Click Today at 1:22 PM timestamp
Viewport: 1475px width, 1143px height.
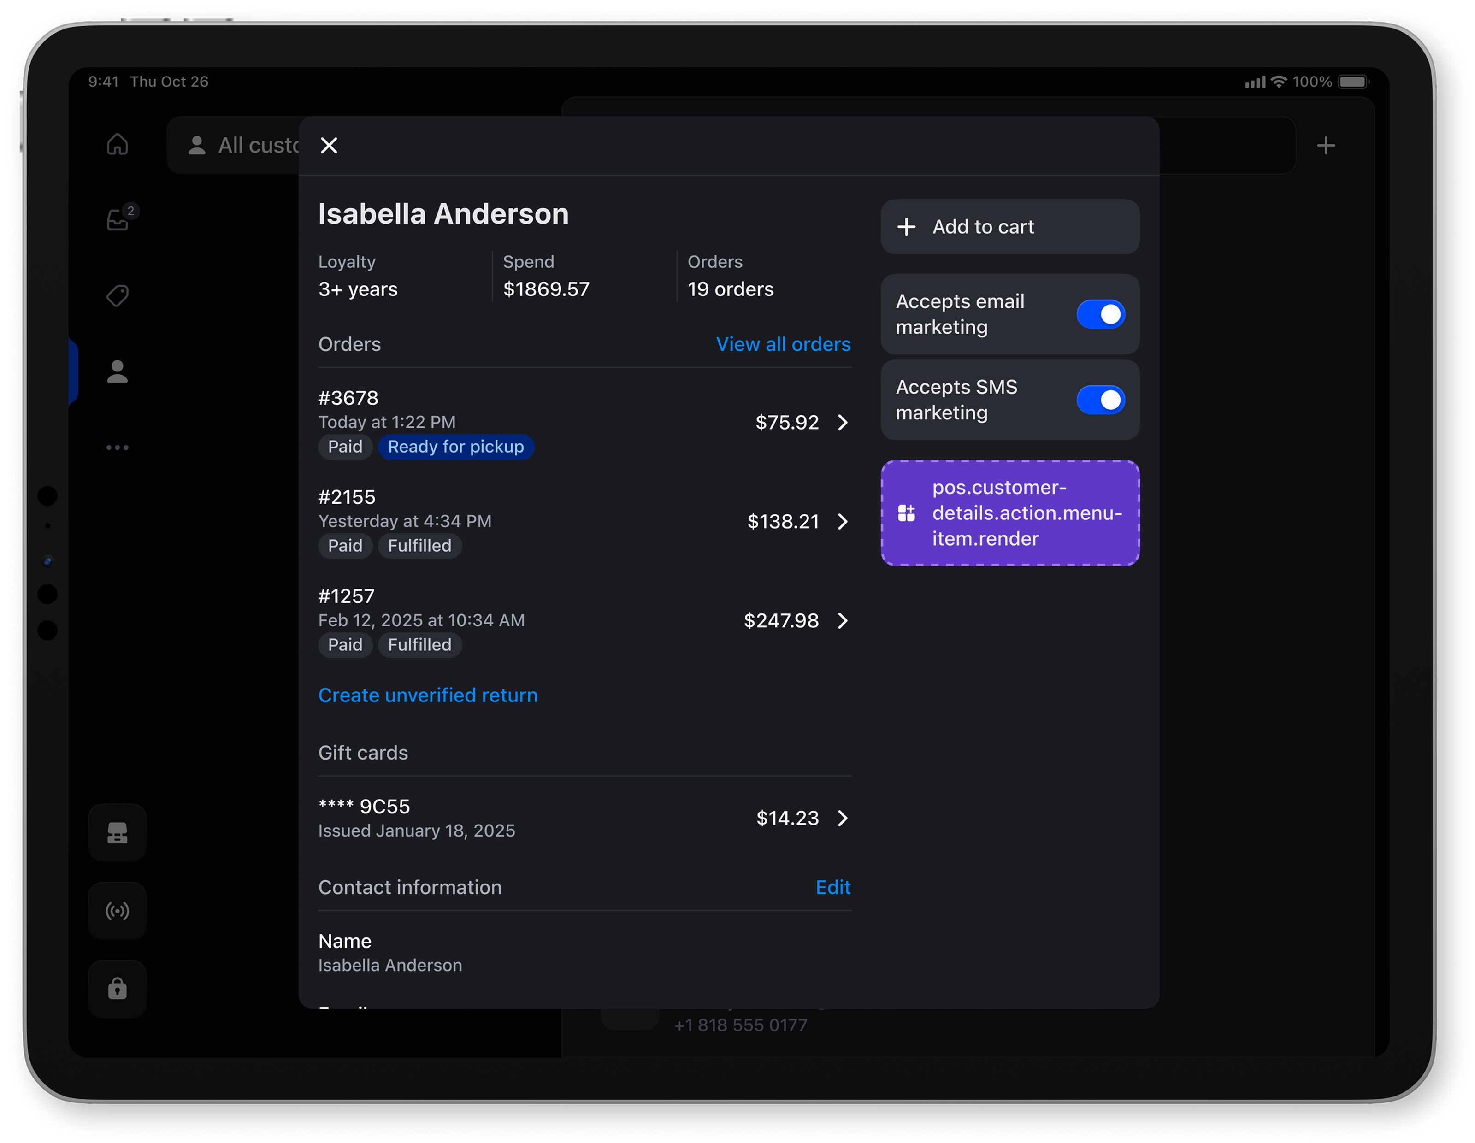(387, 422)
